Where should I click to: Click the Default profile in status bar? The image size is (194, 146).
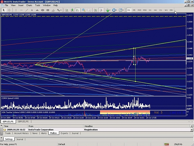(x=62, y=144)
